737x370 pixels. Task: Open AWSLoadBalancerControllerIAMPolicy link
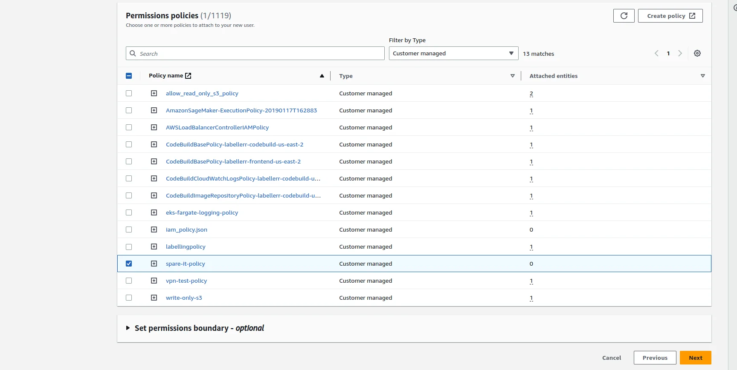[217, 127]
